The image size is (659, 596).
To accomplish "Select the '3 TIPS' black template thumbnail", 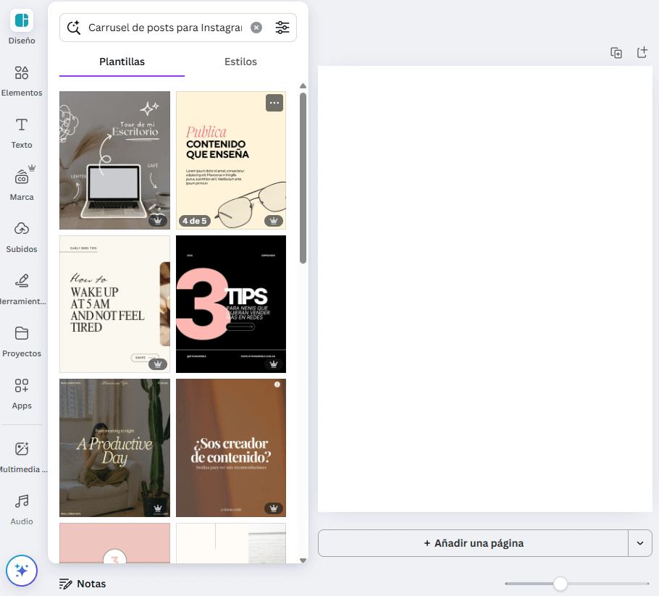I will click(x=231, y=304).
